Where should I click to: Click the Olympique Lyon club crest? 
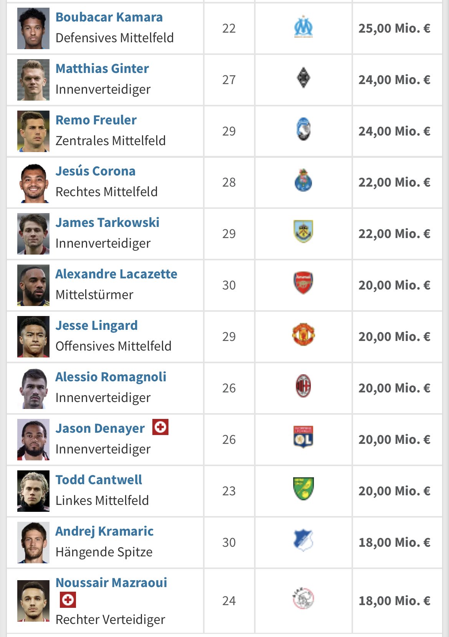(303, 437)
